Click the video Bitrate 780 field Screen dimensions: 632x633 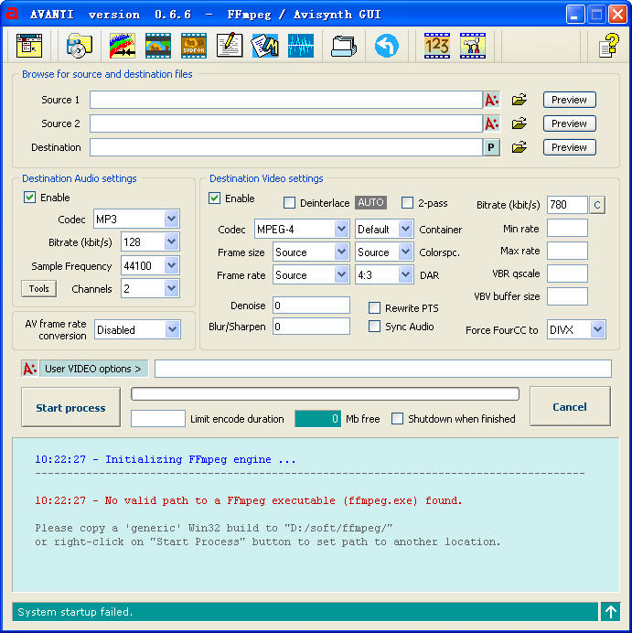click(x=567, y=205)
